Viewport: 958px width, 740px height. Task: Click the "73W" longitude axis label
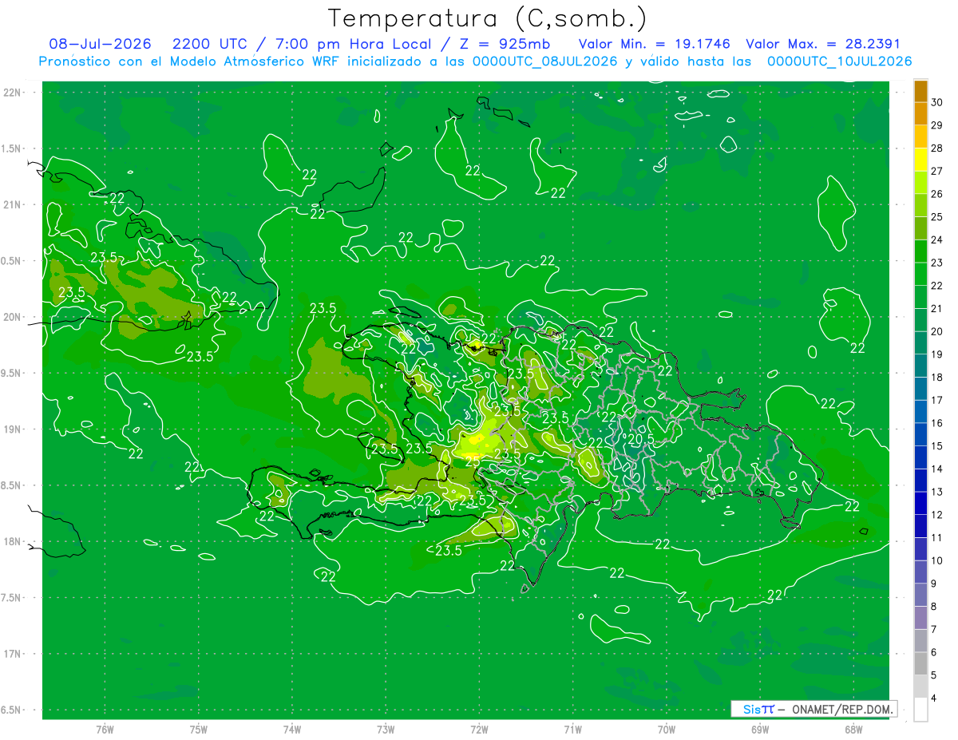(386, 729)
